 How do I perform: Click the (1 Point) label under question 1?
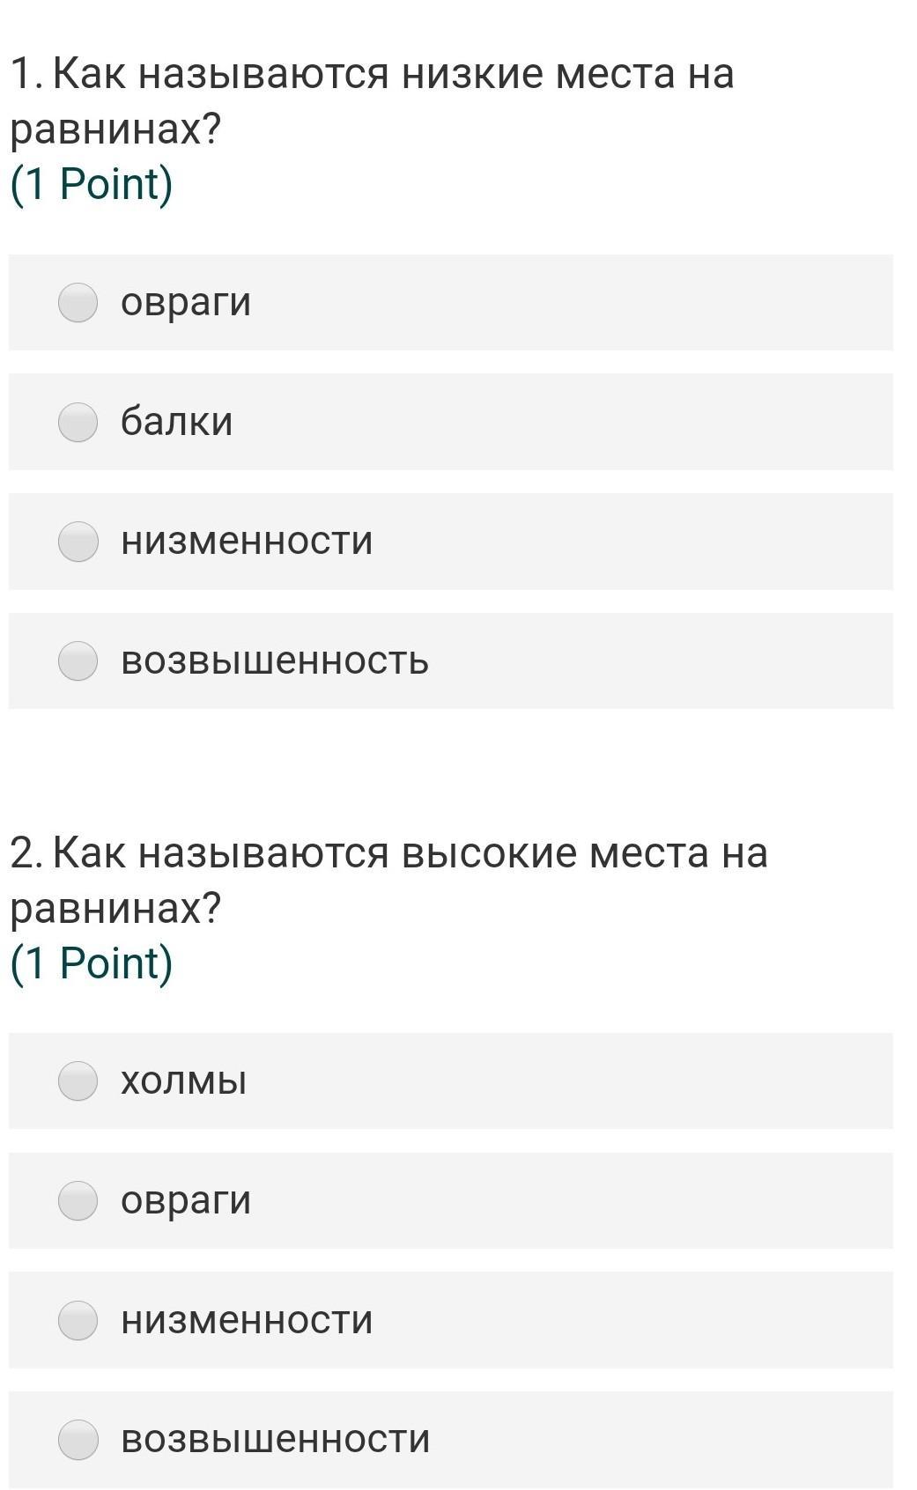tap(92, 184)
